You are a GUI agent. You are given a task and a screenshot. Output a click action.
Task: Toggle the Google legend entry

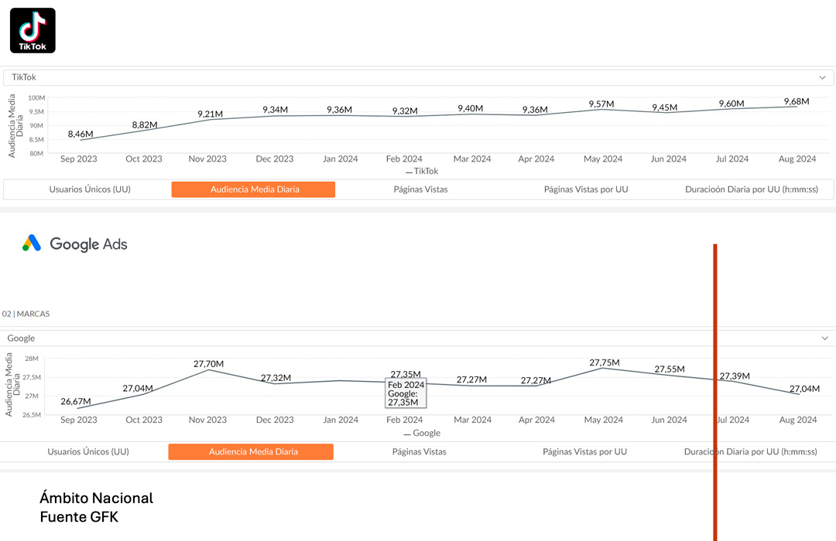tap(422, 433)
